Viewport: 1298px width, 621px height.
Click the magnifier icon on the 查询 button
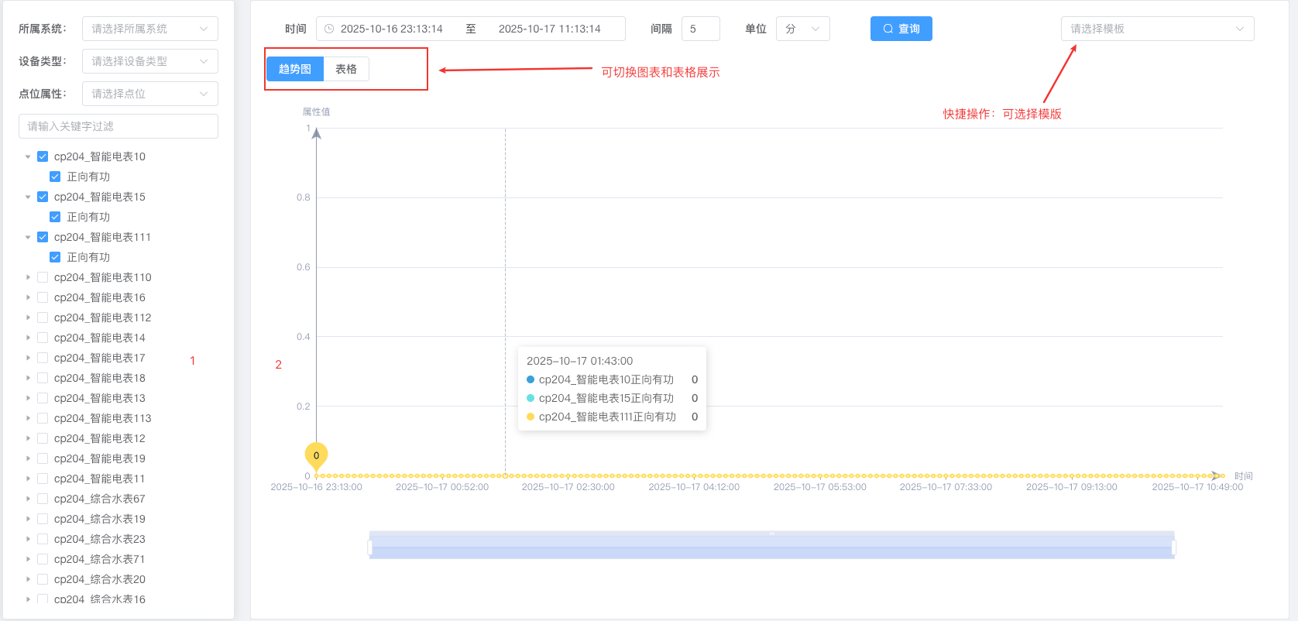pos(888,29)
